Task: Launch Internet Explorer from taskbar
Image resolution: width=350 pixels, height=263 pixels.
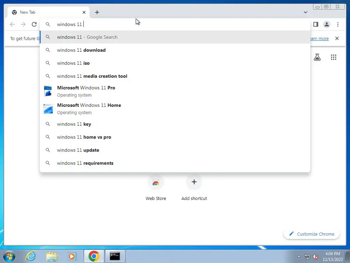Action: [x=30, y=256]
